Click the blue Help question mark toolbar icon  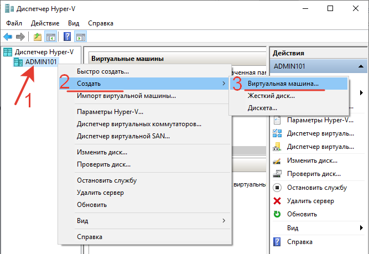pyautogui.click(x=67, y=37)
